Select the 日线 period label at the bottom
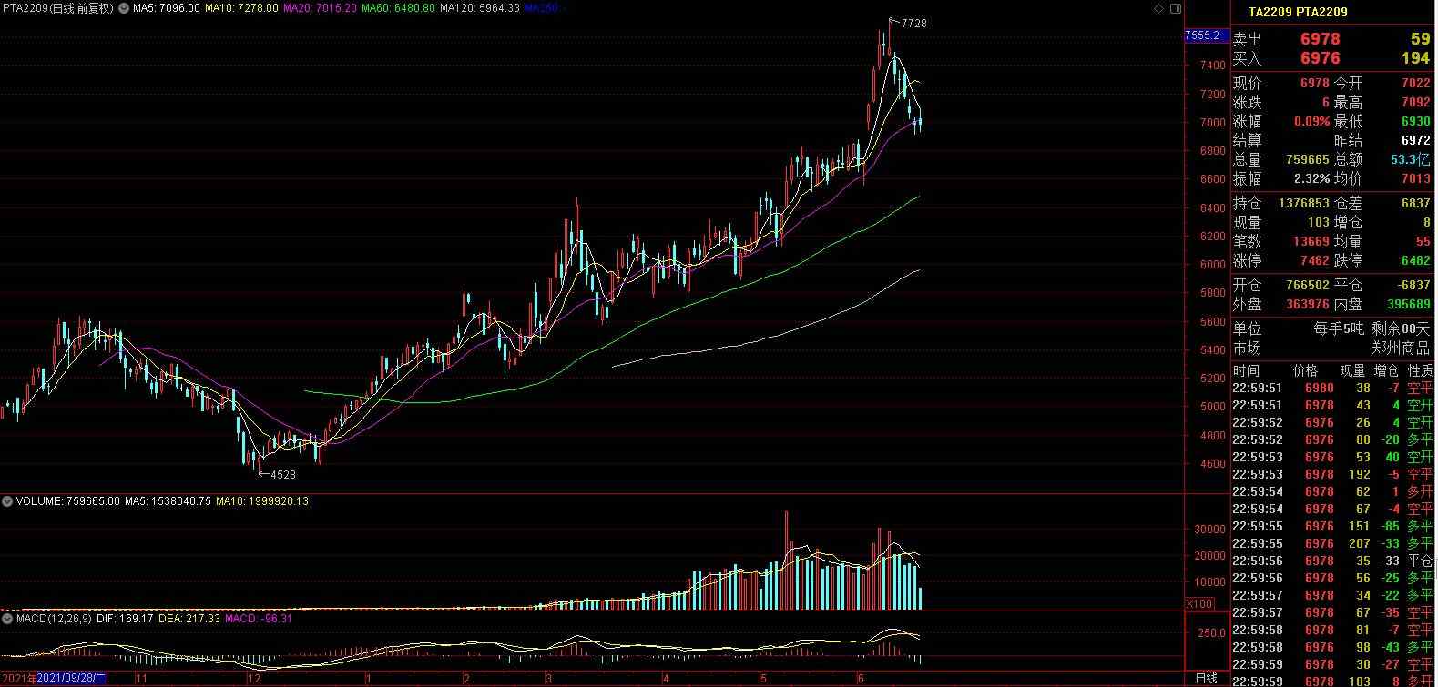 coord(1206,678)
